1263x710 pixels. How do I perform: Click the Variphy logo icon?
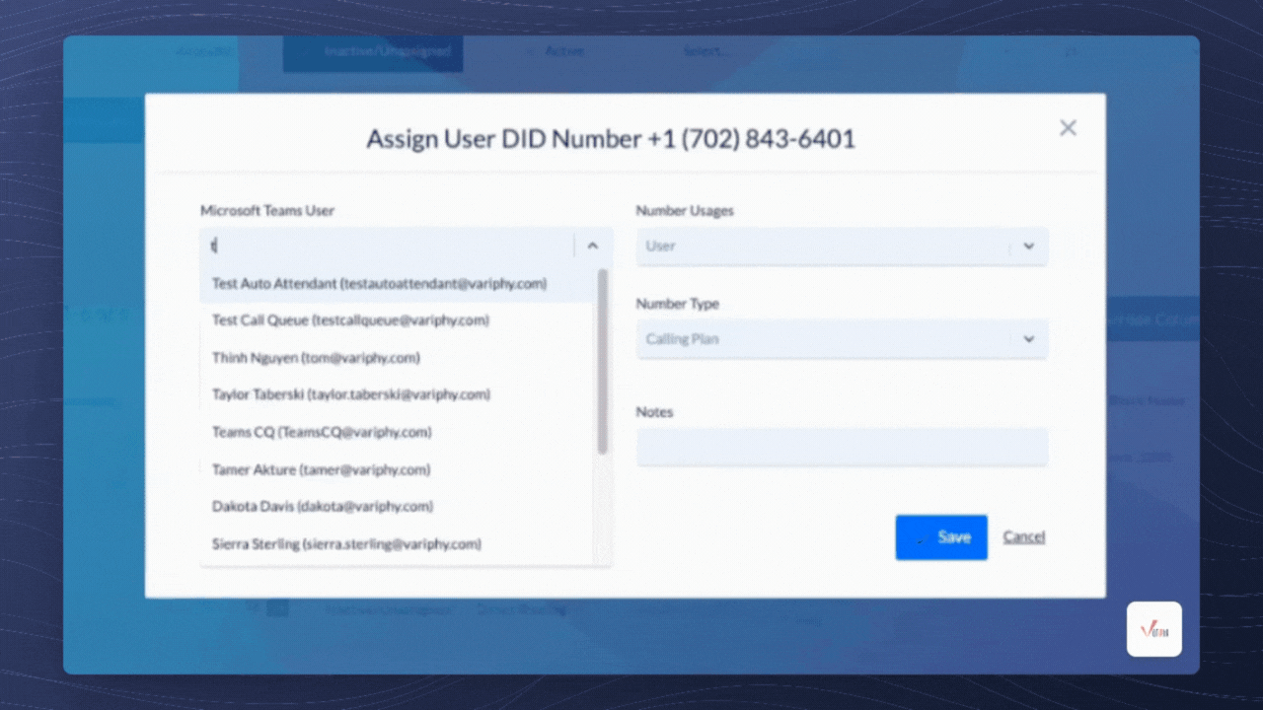[x=1153, y=629]
